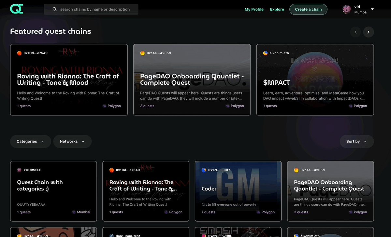Viewport: 391px width, 237px height.
Task: Open the Networks filter dropdown
Action: tap(72, 141)
